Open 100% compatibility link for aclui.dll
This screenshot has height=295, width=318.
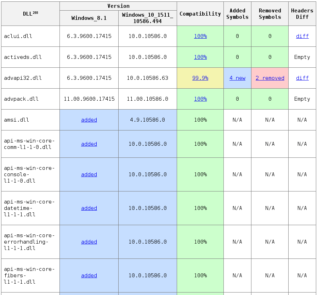pos(200,36)
